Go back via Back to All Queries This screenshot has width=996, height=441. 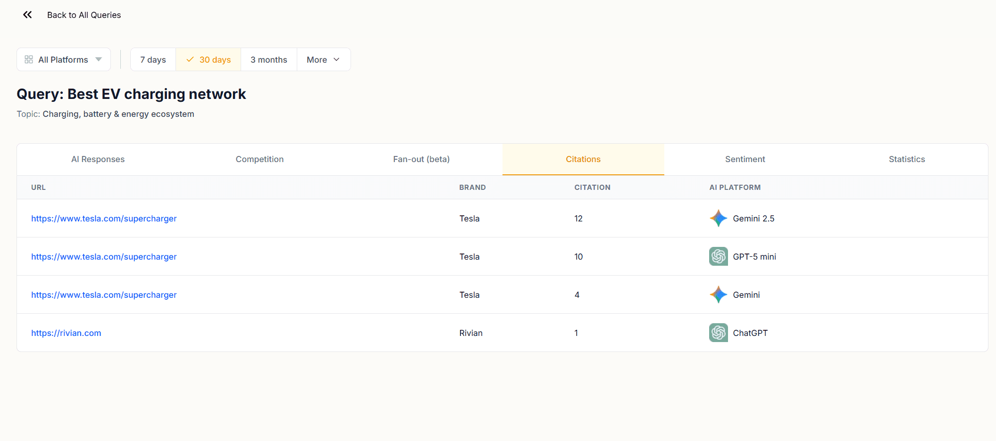[84, 15]
